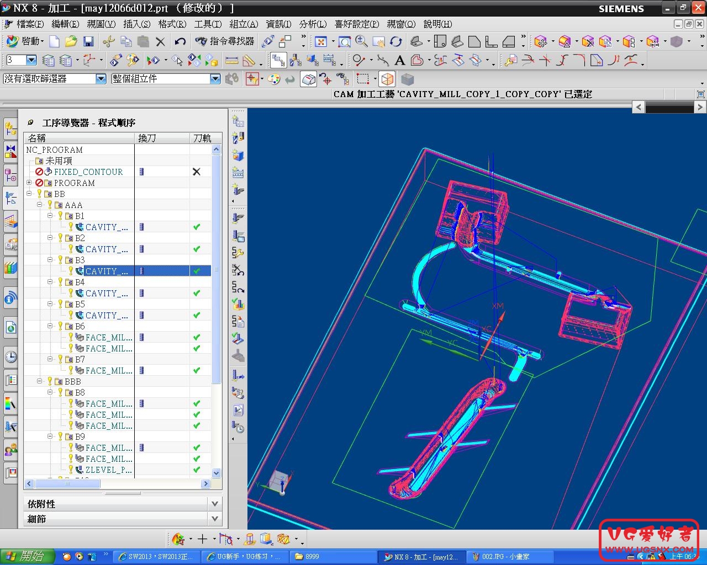The height and width of the screenshot is (565, 707).
Task: Open the history clock sidebar tab
Action: [10, 356]
